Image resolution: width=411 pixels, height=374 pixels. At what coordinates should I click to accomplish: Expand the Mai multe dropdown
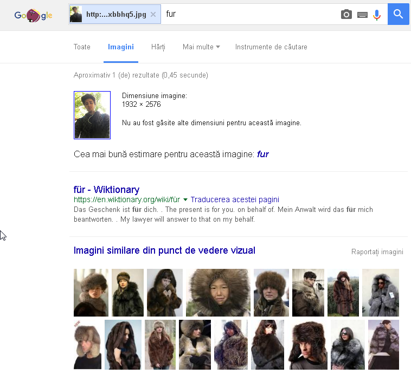(201, 47)
